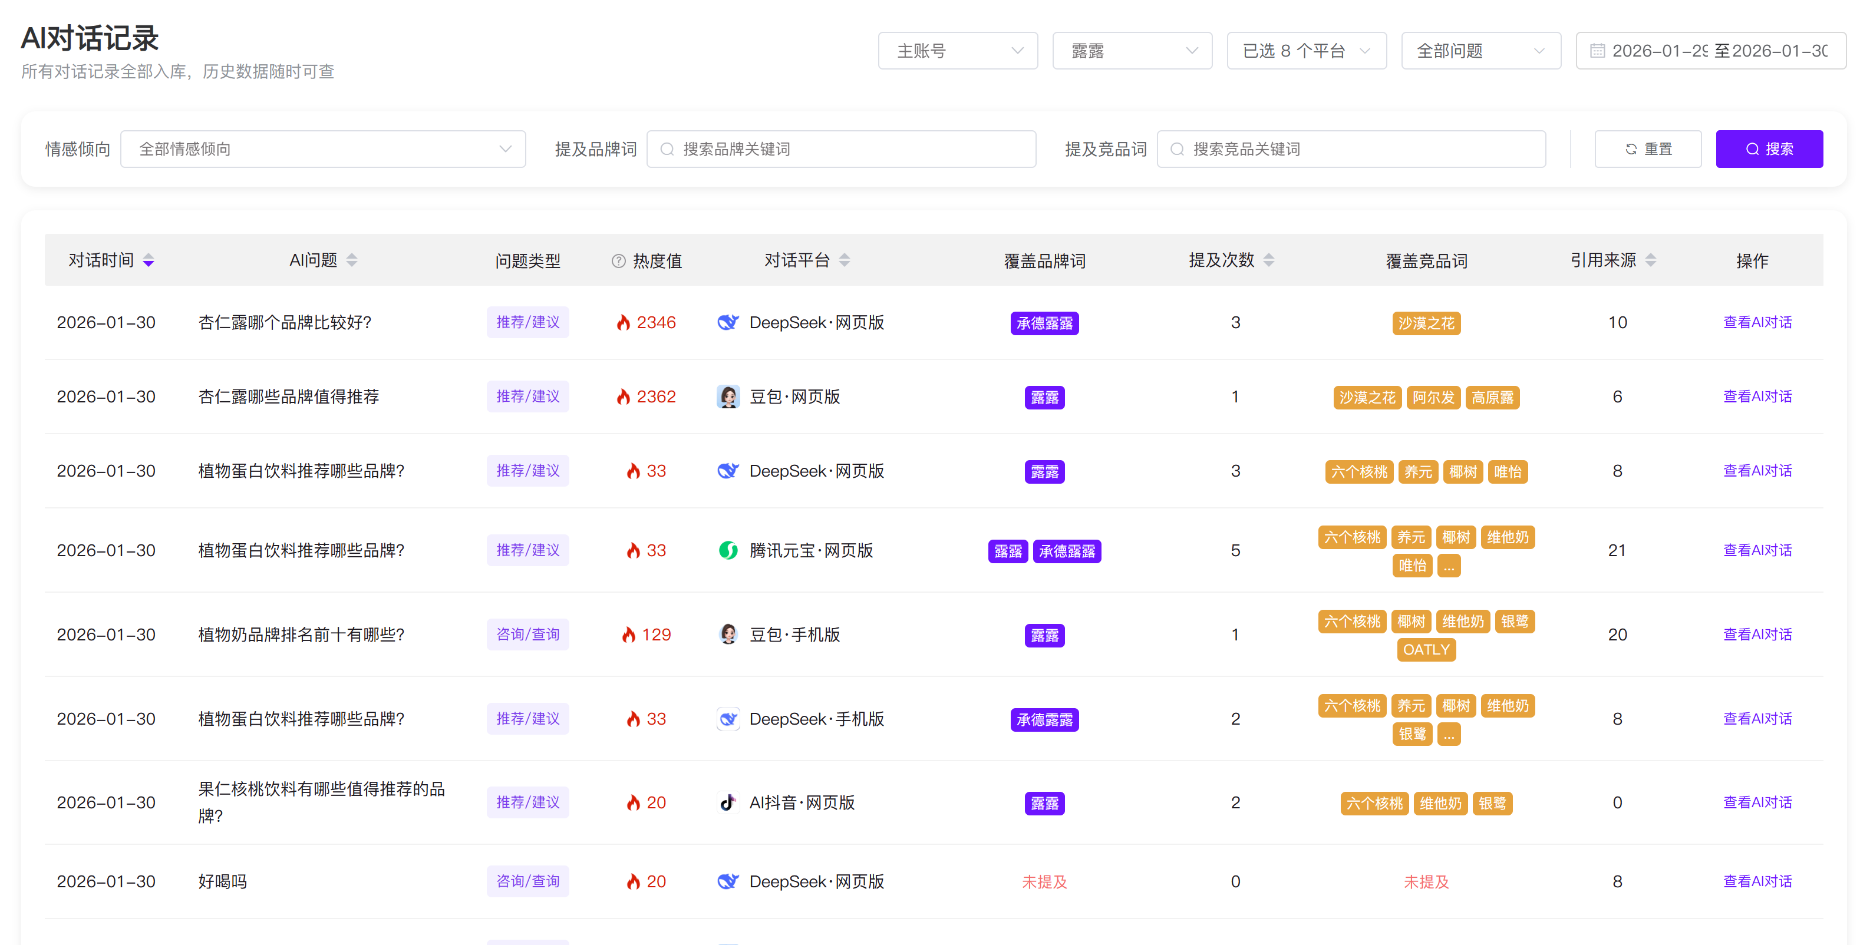Sort by 对话平台 column arrows
Screen dimensions: 1860x945
[x=844, y=260]
